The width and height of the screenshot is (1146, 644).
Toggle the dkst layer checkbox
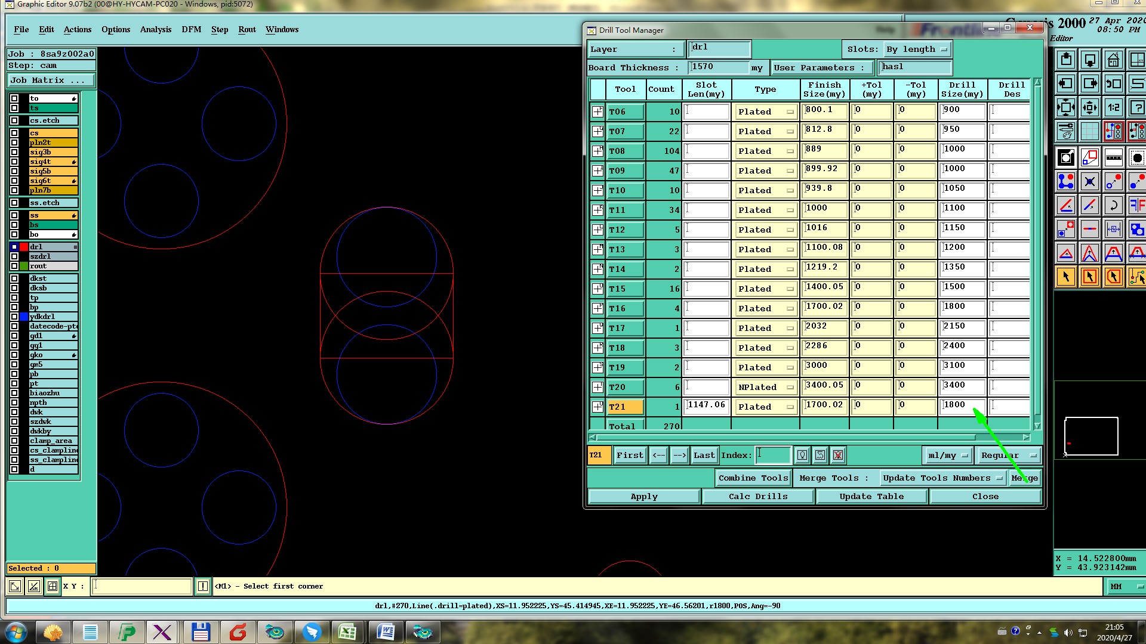click(x=14, y=278)
